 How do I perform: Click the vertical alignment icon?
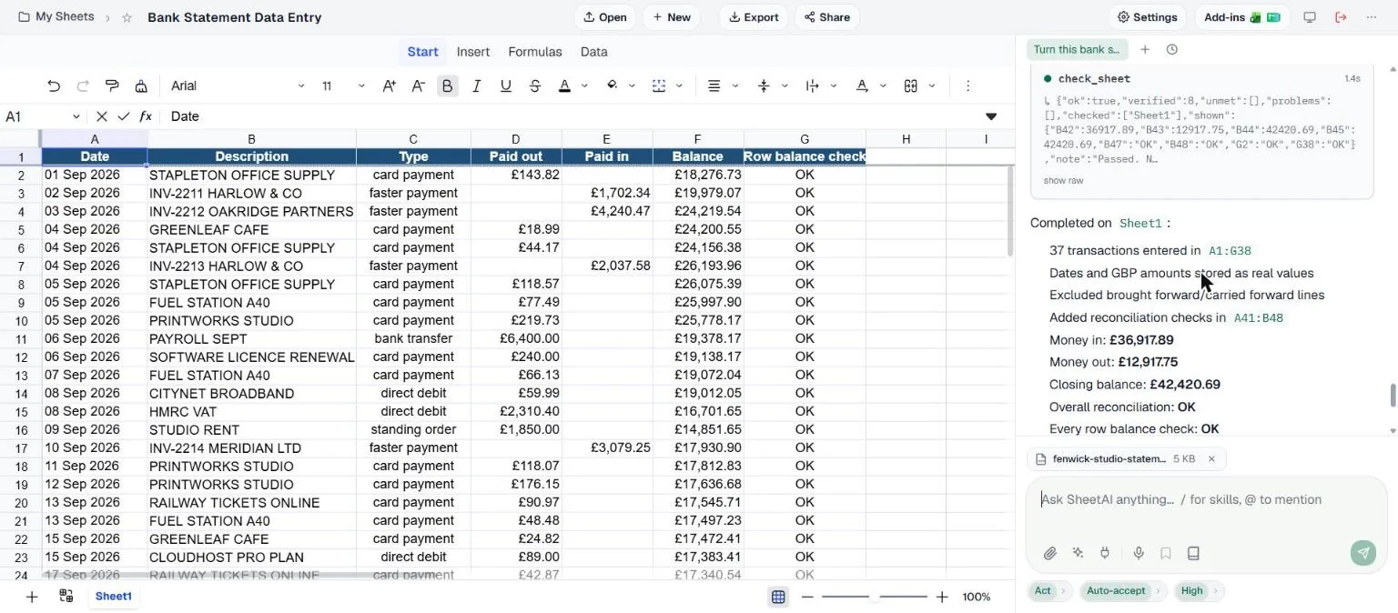[764, 85]
